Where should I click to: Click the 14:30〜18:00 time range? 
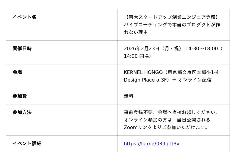click(x=201, y=48)
